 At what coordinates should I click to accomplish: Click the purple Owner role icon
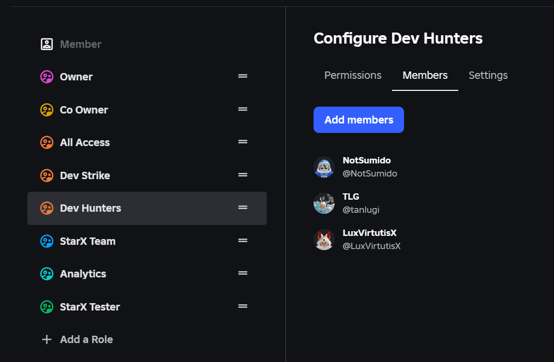(46, 76)
